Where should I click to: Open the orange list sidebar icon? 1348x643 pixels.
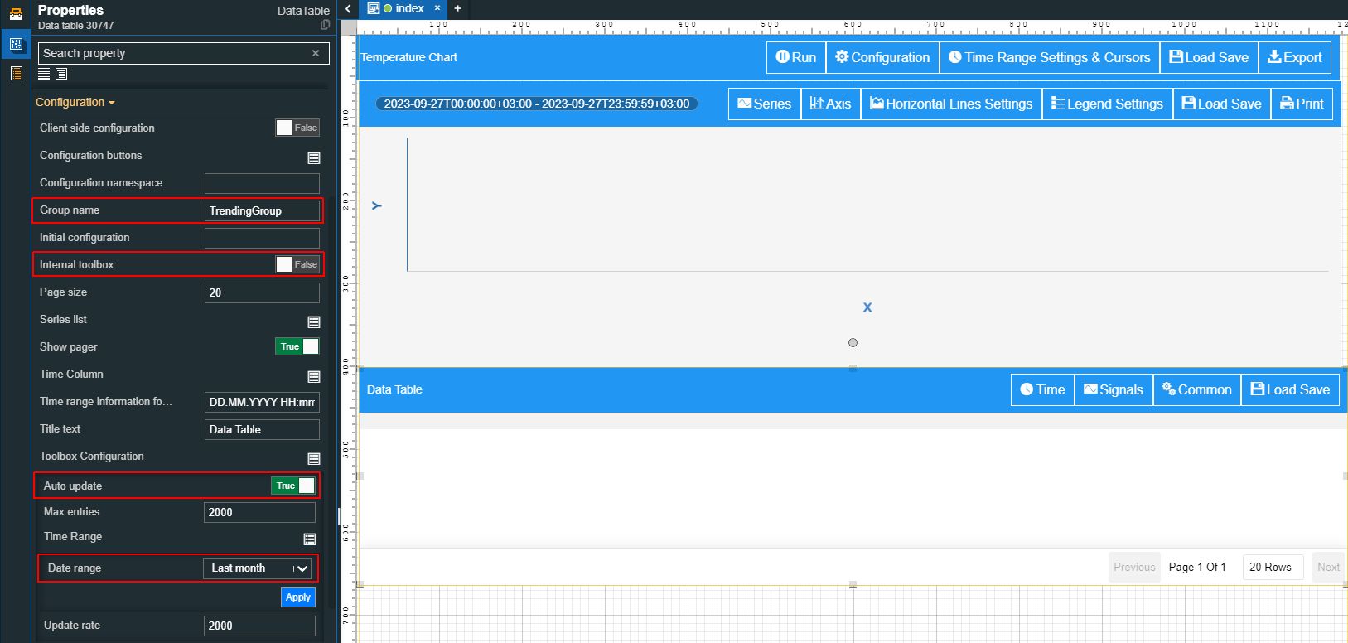[x=15, y=74]
